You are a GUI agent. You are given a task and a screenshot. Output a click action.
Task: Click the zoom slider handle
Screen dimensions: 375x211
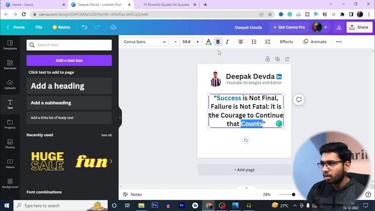pos(294,195)
